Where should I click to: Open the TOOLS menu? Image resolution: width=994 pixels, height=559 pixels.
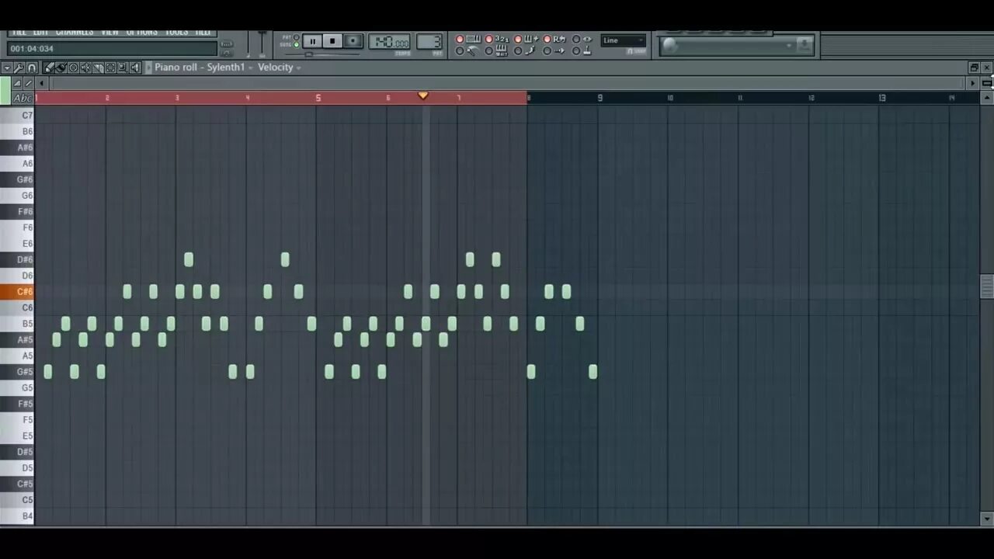point(176,33)
